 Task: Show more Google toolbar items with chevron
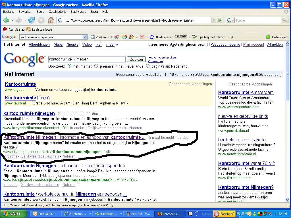pos(232,37)
